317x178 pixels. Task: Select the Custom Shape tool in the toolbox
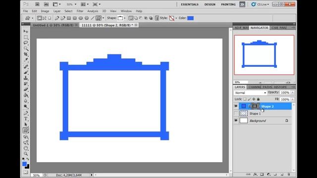(26, 131)
